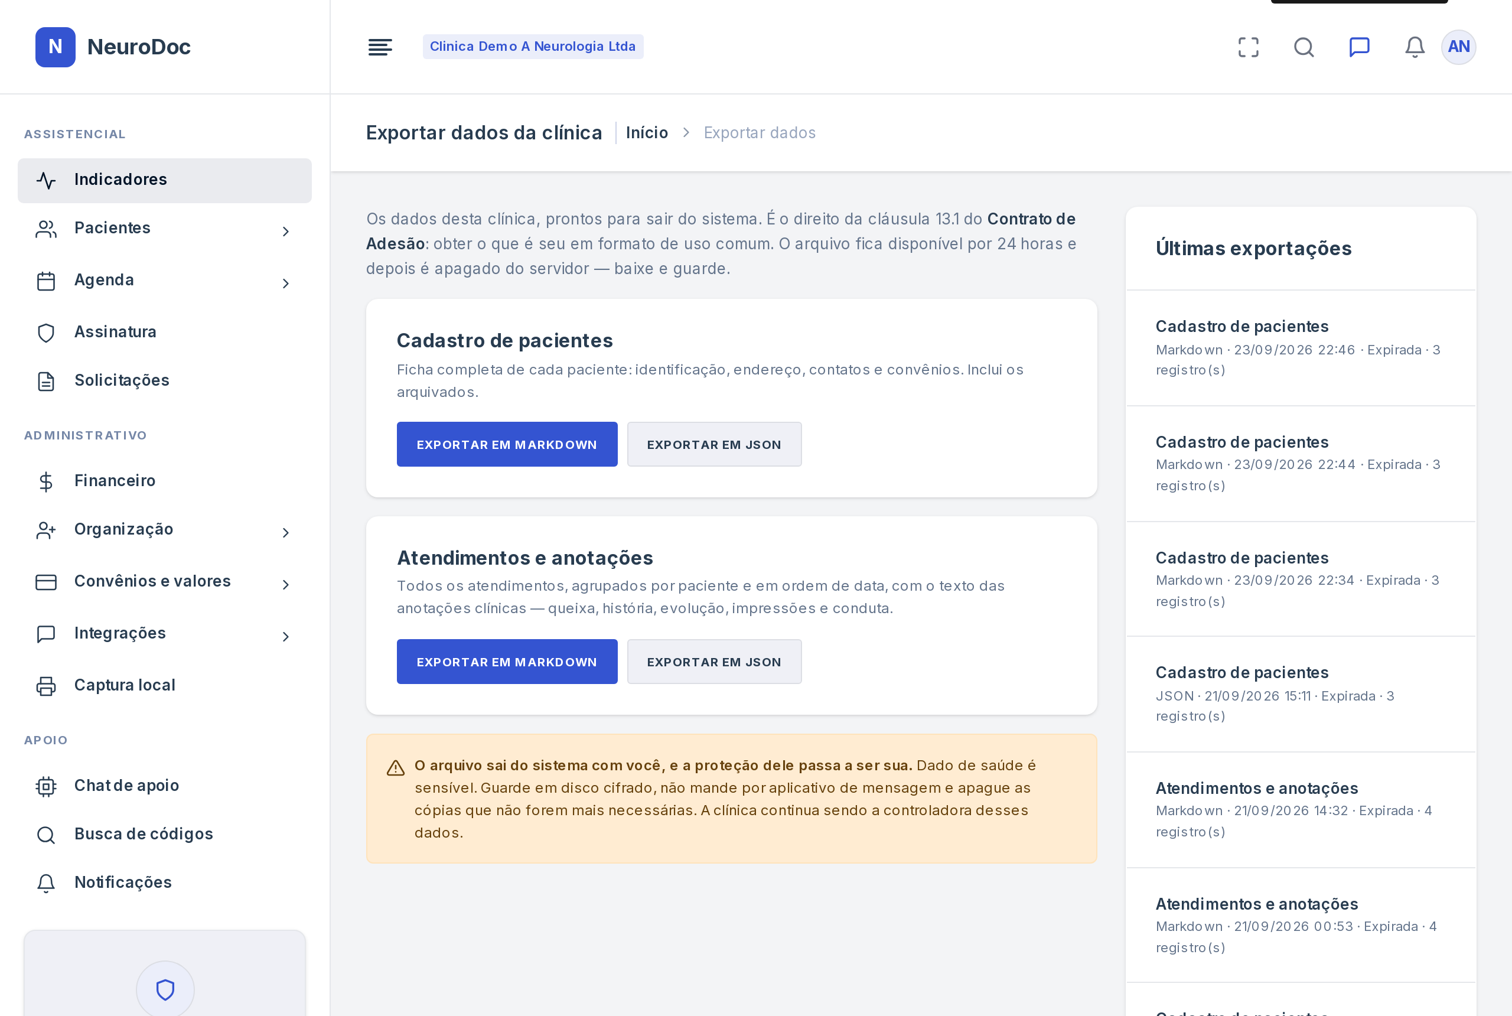Enter fullscreen mode via the expand icon
This screenshot has width=1512, height=1016.
(x=1247, y=47)
